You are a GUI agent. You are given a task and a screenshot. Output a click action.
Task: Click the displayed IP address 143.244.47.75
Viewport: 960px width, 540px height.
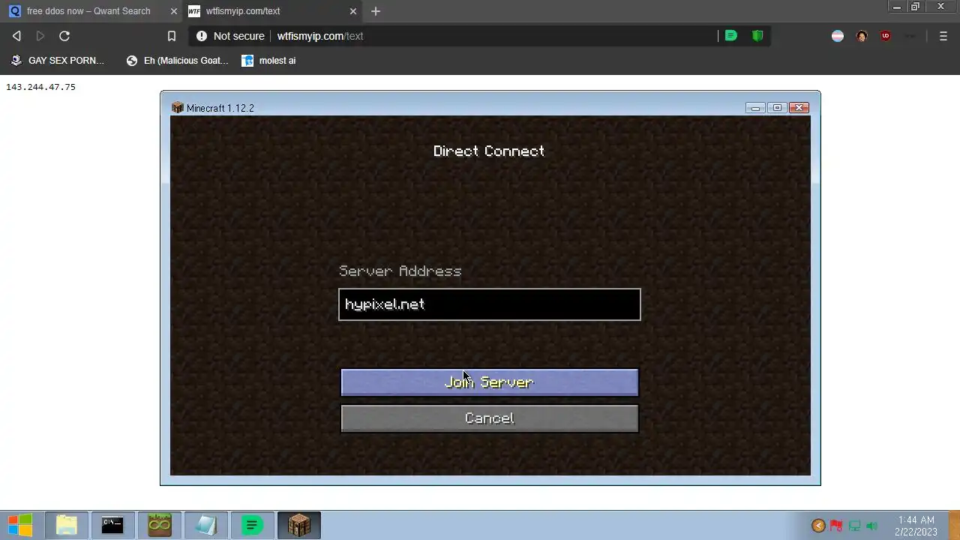pos(40,87)
